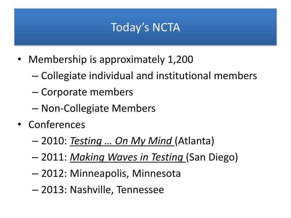Select the Membership is approximately 1,200 line
291x218 pixels.
(x=111, y=60)
